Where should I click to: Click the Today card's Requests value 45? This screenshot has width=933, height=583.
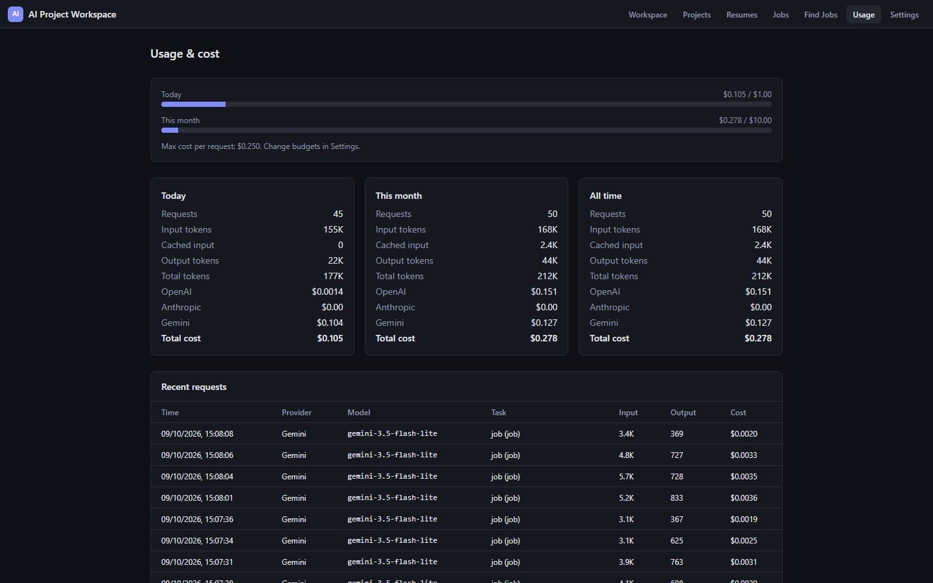338,214
